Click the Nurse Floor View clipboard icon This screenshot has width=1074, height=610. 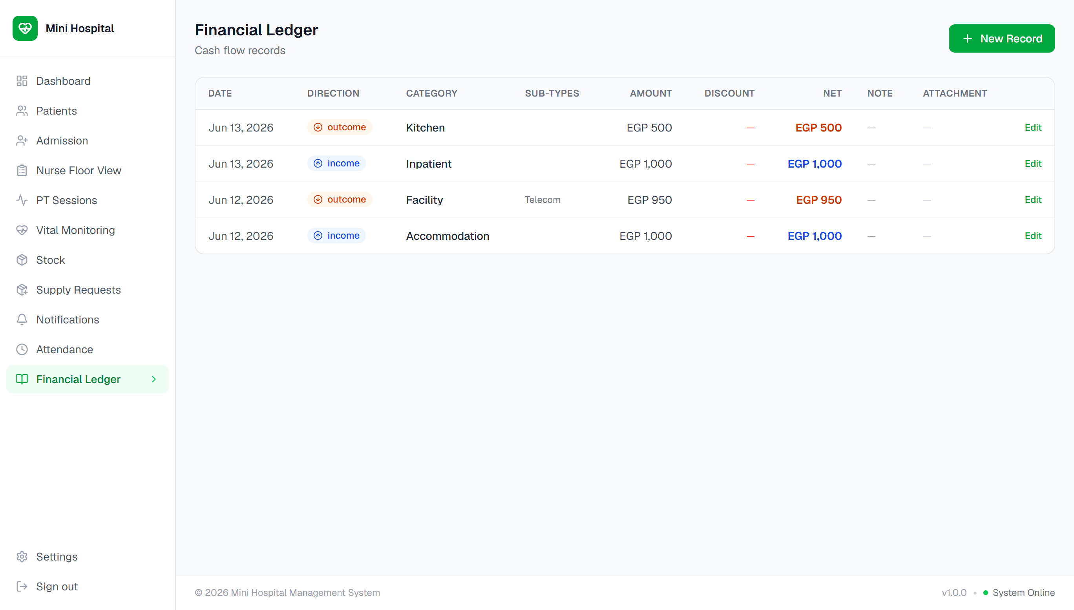click(22, 170)
